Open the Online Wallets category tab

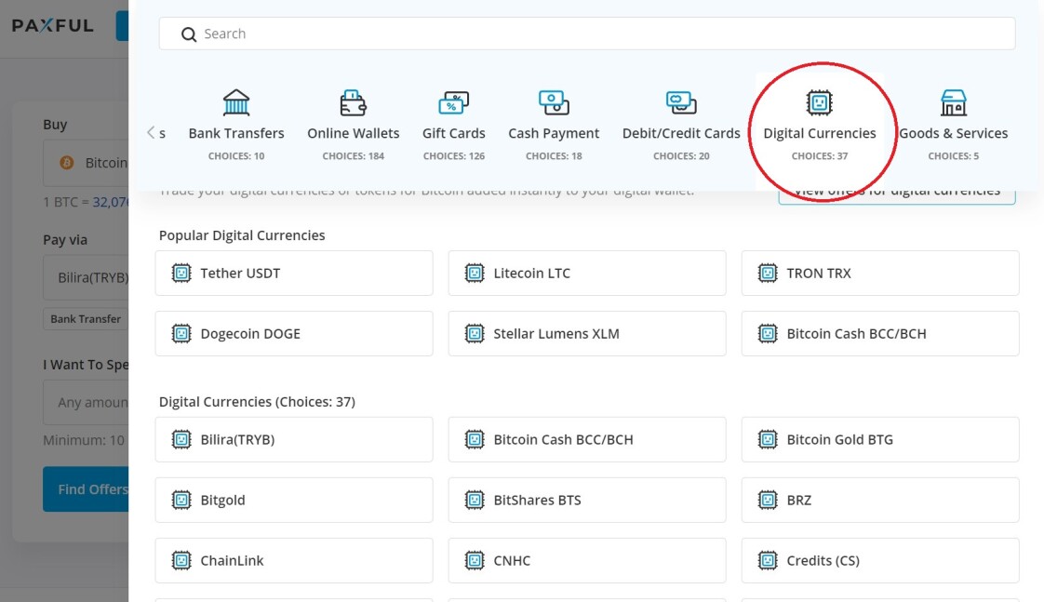point(353,126)
